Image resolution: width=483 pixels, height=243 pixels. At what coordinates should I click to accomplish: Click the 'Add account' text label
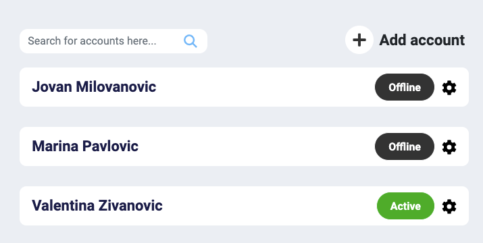pyautogui.click(x=422, y=40)
